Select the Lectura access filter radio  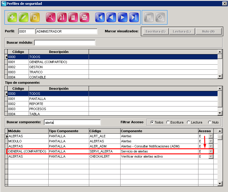coord(189,122)
